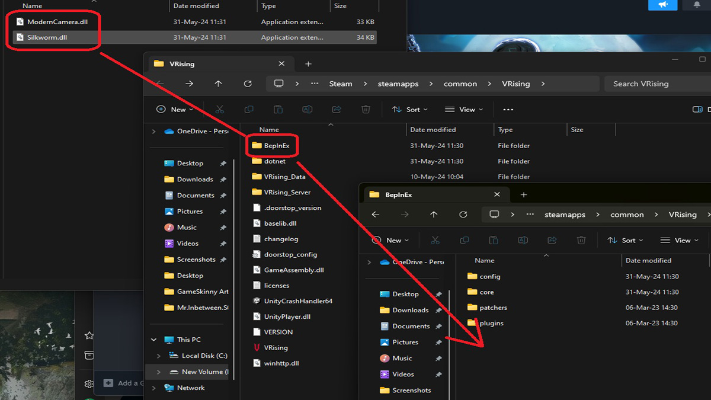The width and height of the screenshot is (711, 400).
Task: Open a new tab with the plus button
Action: click(308, 63)
